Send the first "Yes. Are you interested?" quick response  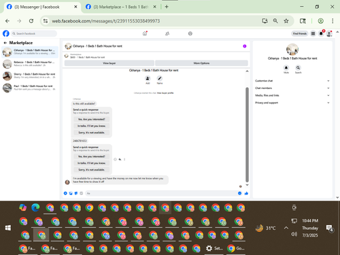(x=92, y=119)
